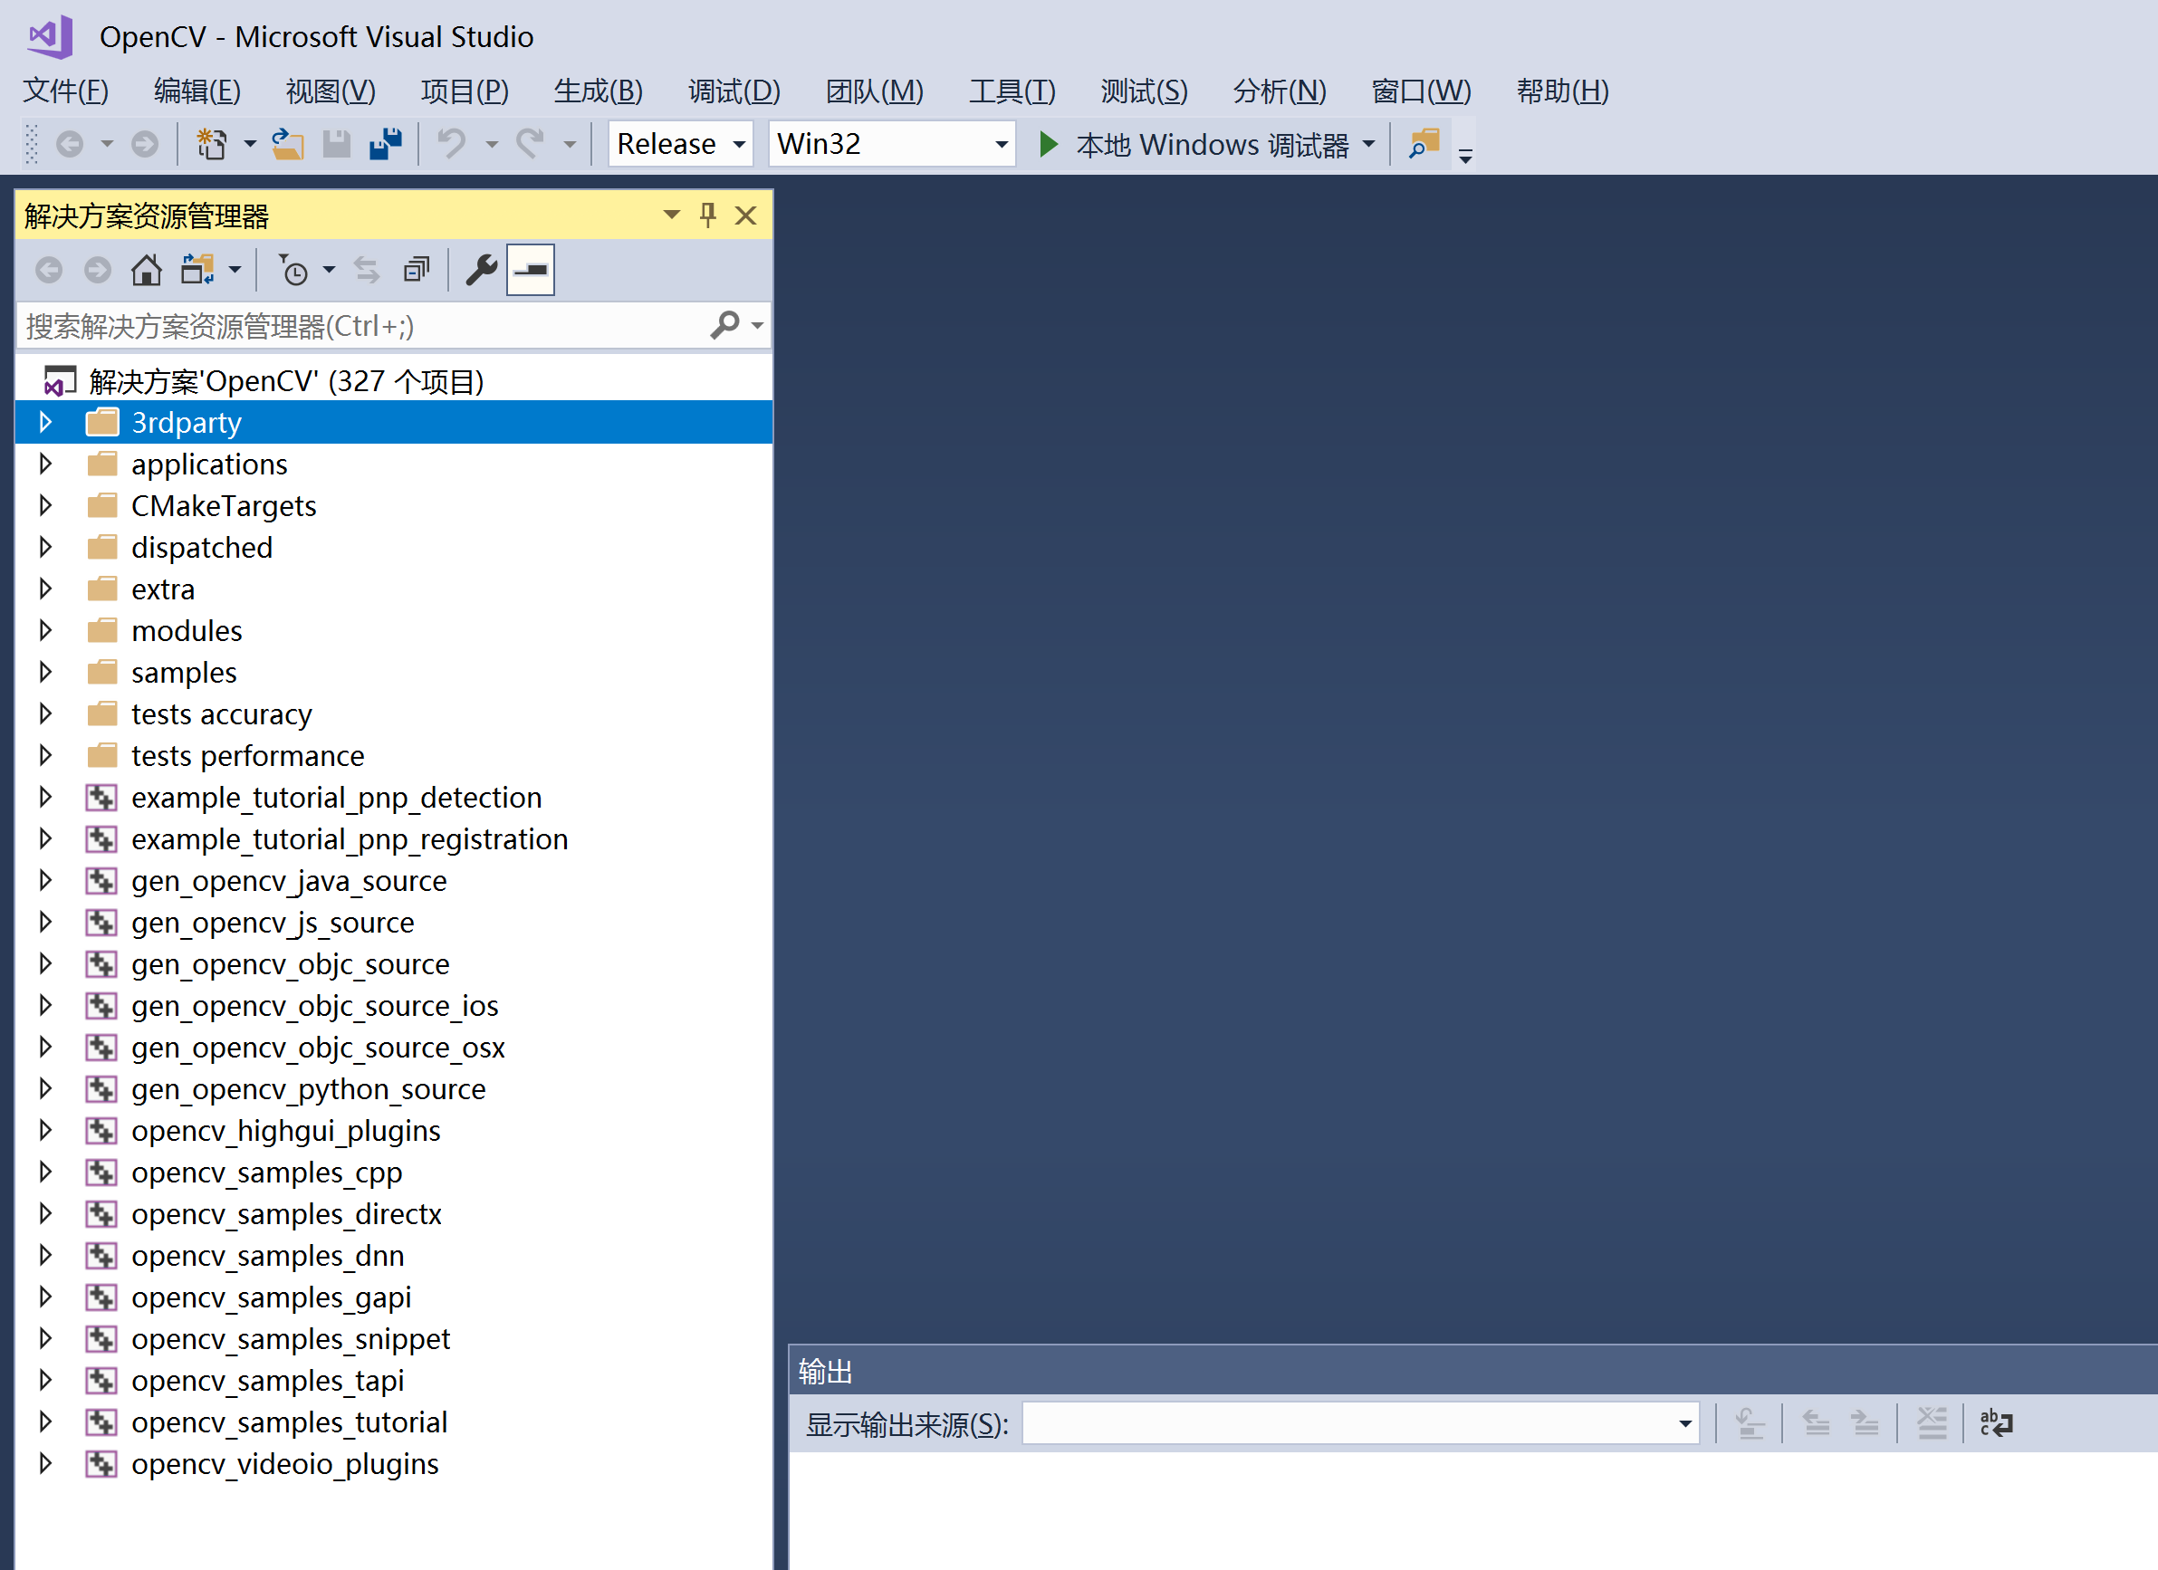Click Go to Previous Message output icon
The image size is (2158, 1570).
tap(1817, 1424)
